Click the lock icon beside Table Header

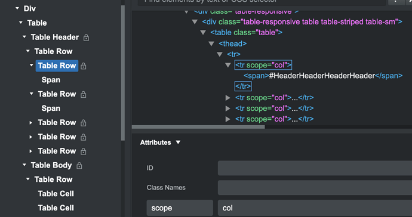tap(86, 38)
